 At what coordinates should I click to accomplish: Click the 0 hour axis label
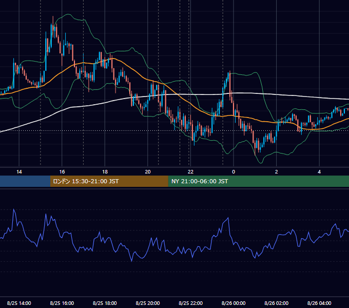point(234,172)
